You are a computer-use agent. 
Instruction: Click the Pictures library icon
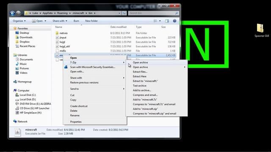point(17,68)
